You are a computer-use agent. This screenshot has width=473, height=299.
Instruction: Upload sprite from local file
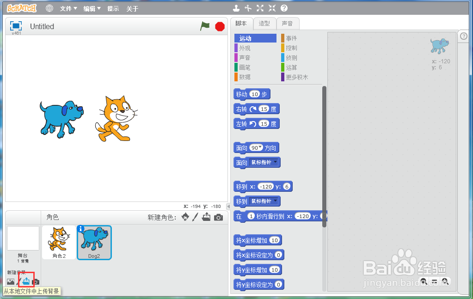[206, 217]
